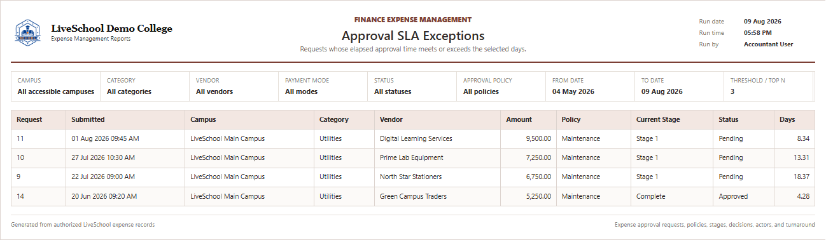Click amount 6,750.00
826x240 pixels.
coord(538,177)
